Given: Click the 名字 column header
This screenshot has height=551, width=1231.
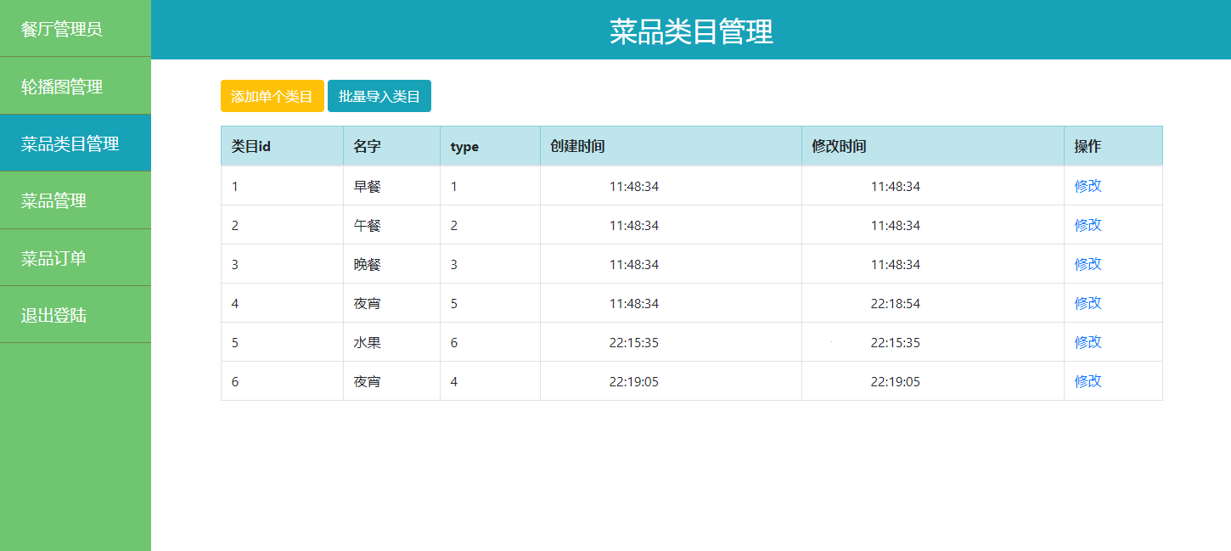Looking at the screenshot, I should coord(368,146).
